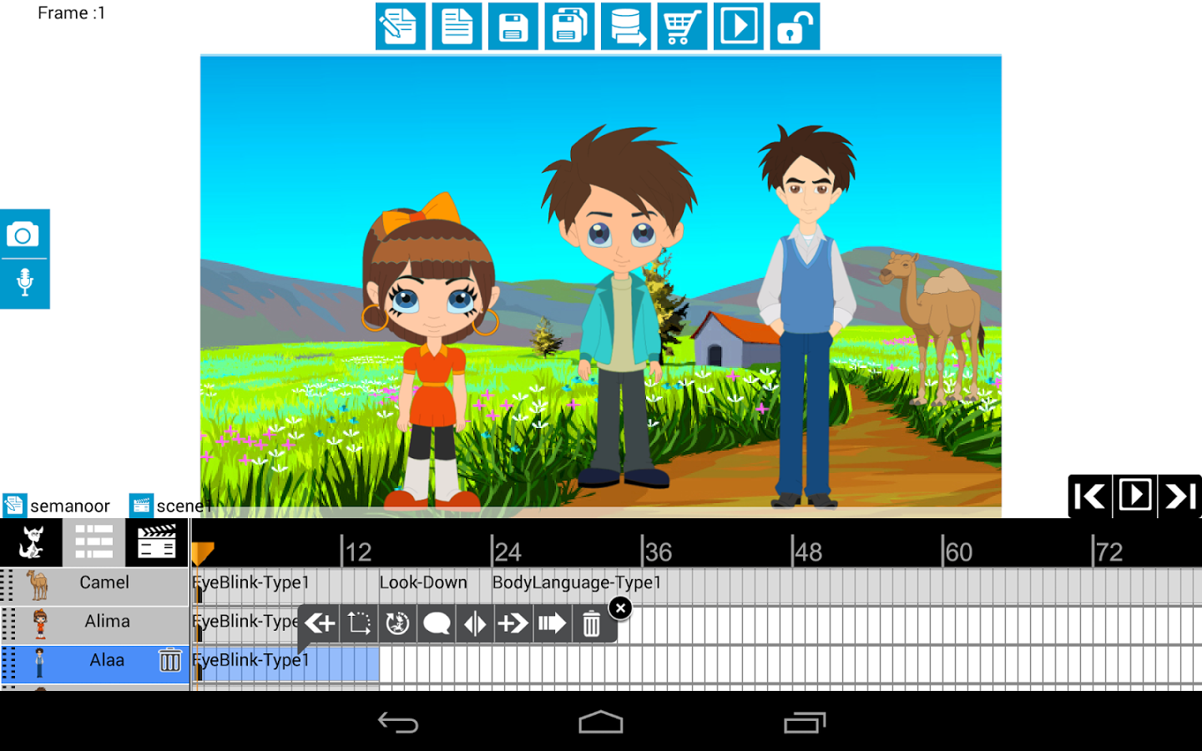
Task: Select the BodyLanguage-Type1 clip
Action: pos(577,582)
